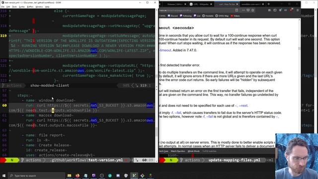Open the Help menu in GVIM
Image resolution: width=318 pixels, height=179 pixels.
point(47,6)
